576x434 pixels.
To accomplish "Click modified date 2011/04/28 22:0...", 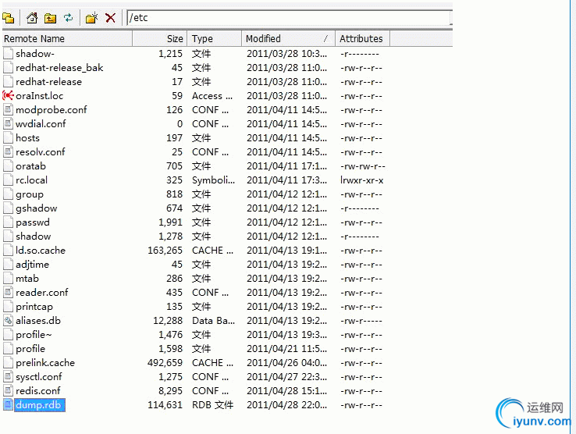I will 286,405.
